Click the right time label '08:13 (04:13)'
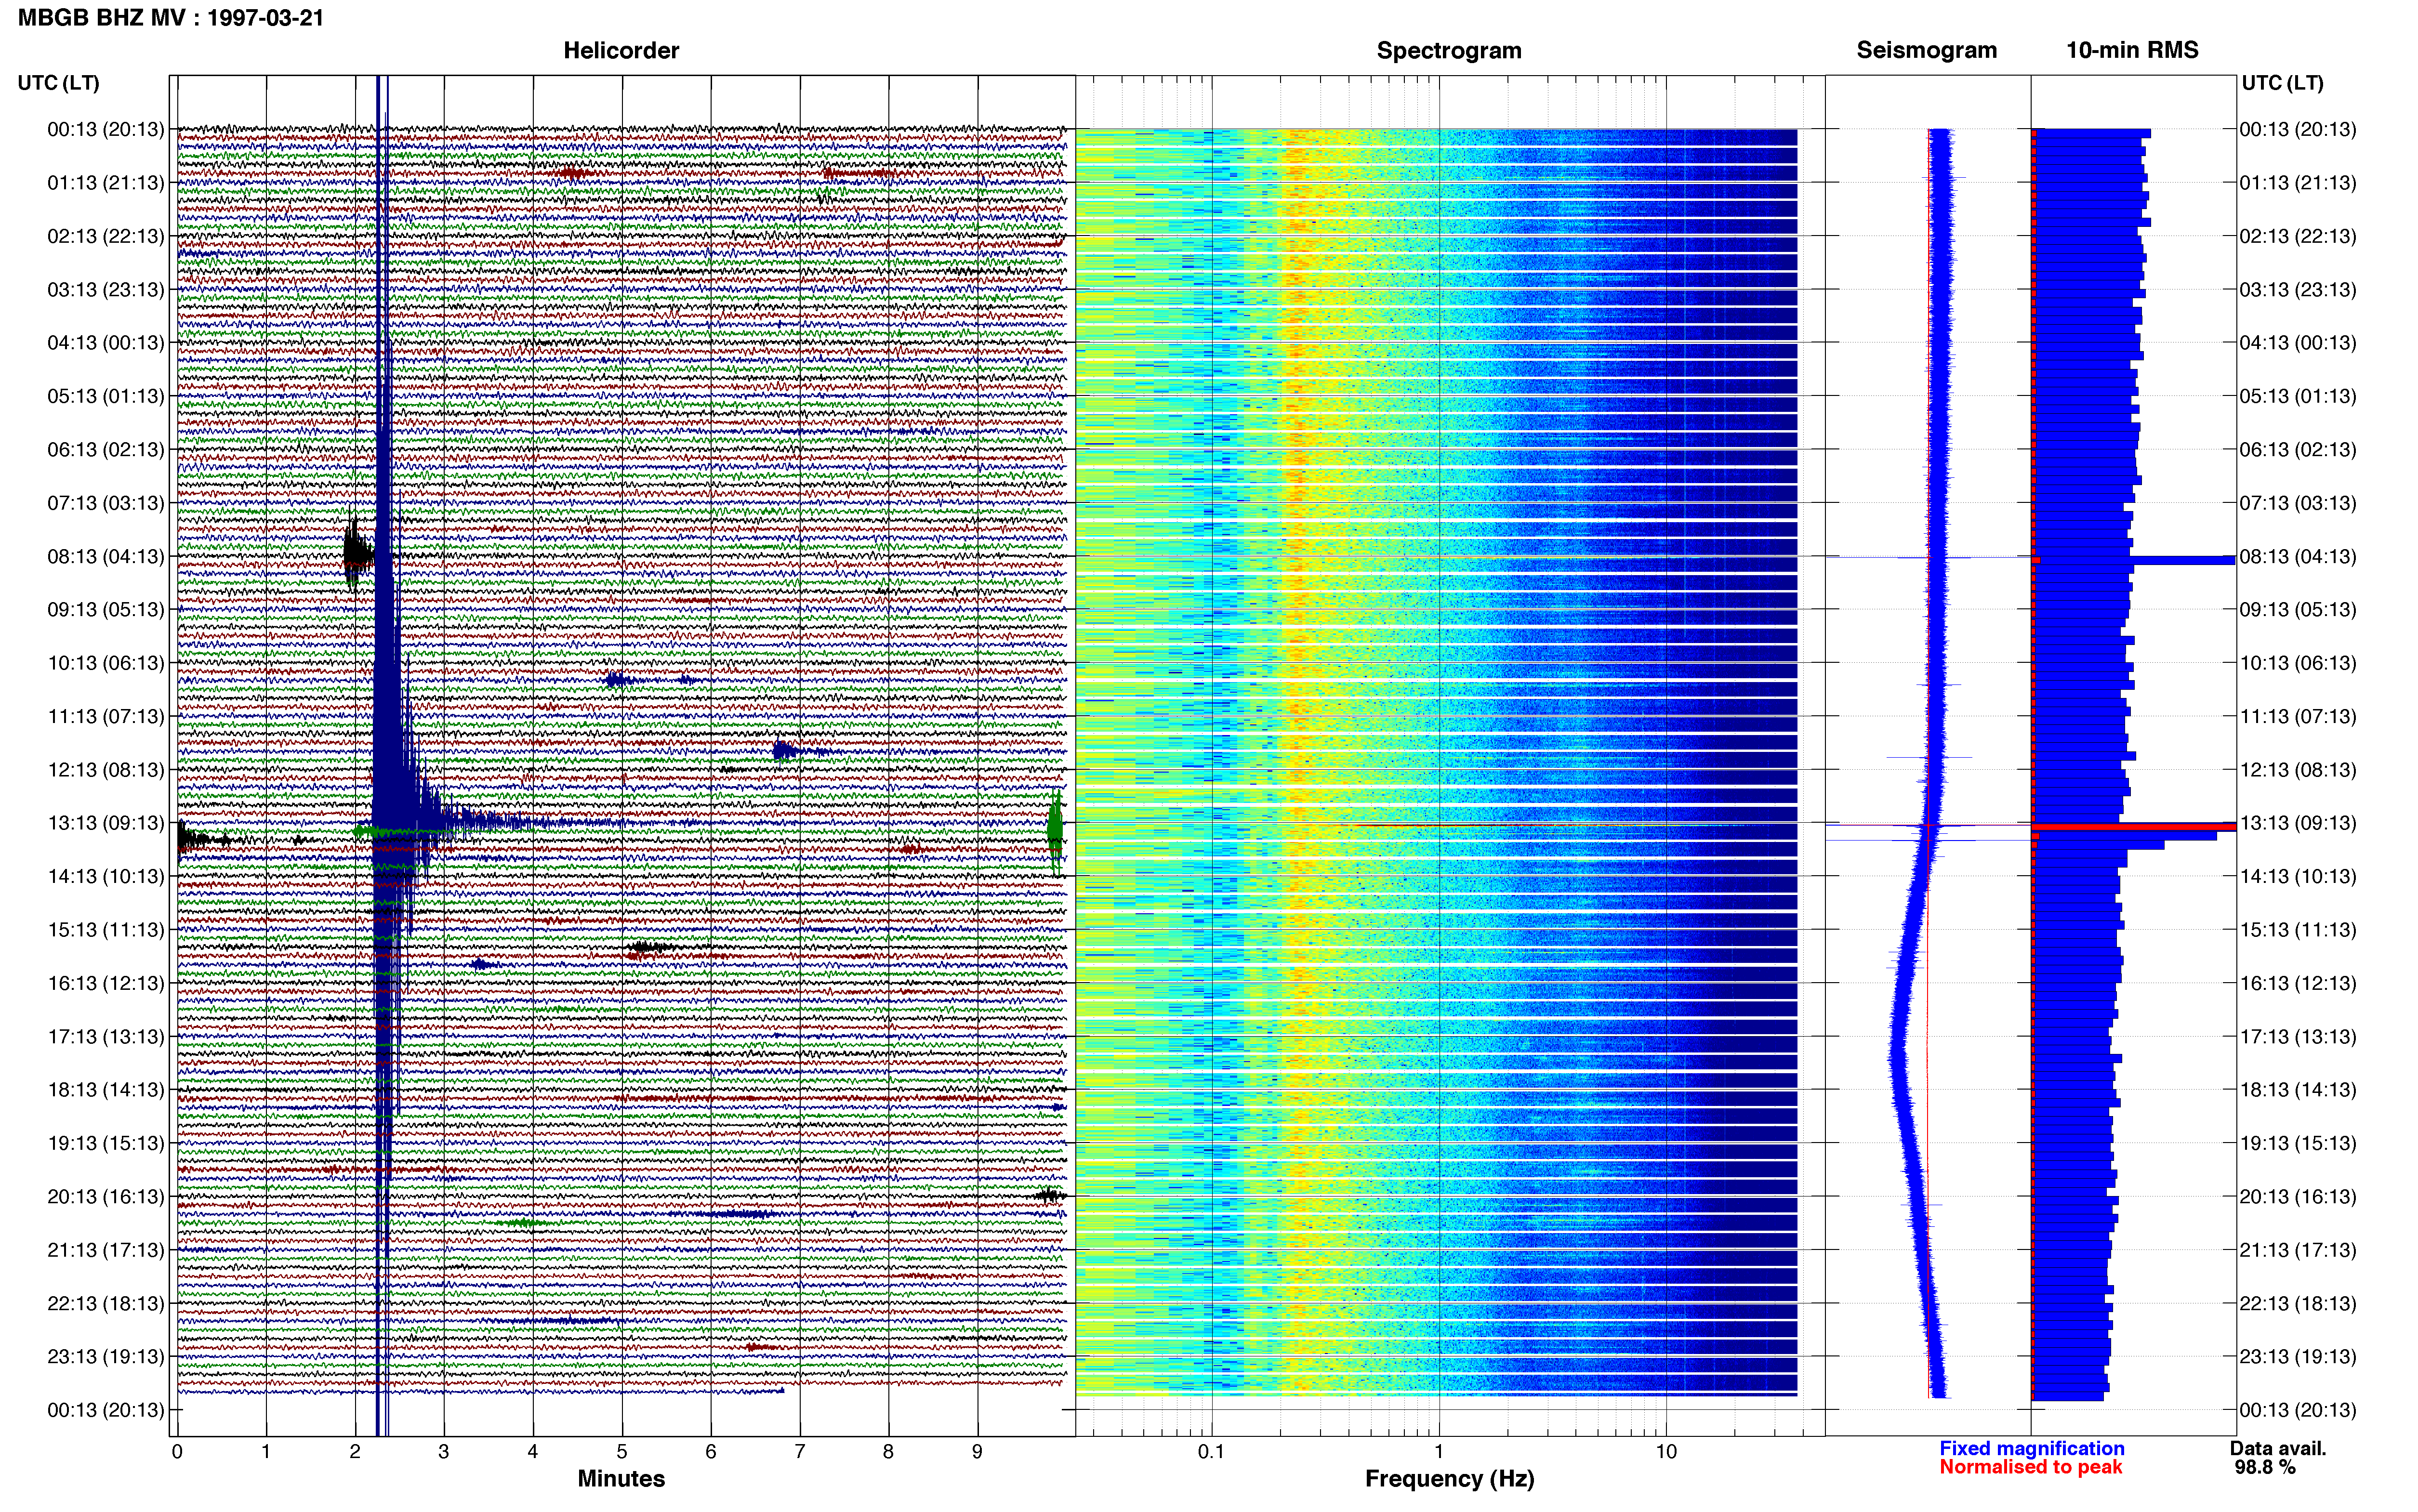Viewport: 2418px width, 1512px height. pos(2298,556)
